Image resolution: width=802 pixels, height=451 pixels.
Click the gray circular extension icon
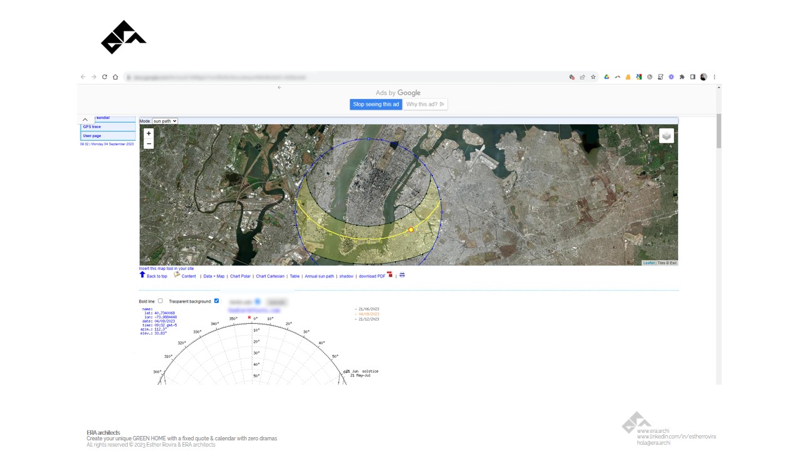650,77
